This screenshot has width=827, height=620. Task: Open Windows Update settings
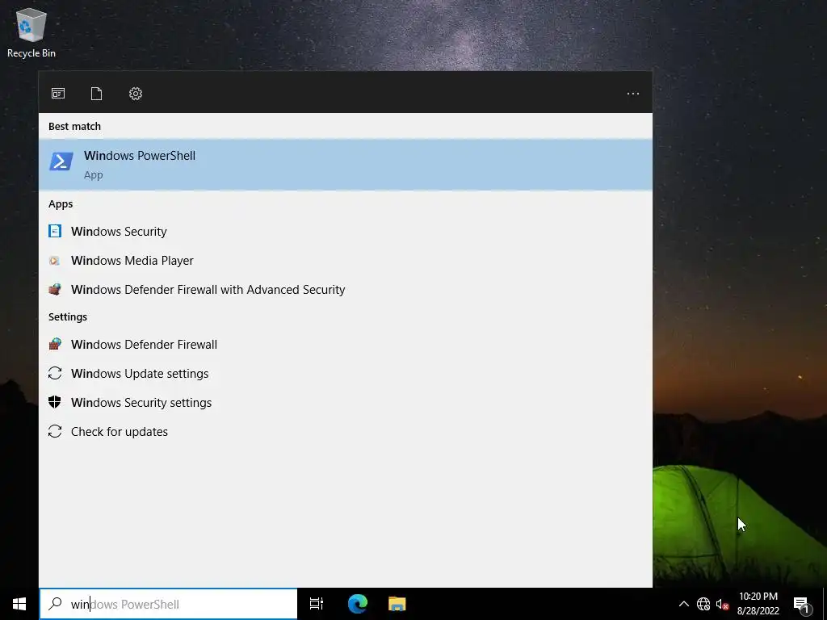[346, 373]
